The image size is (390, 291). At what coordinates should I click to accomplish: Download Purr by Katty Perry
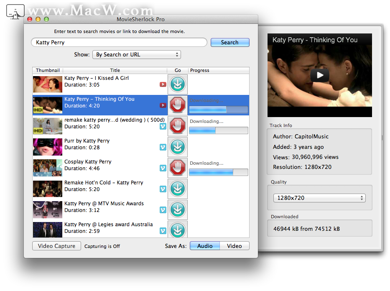click(x=178, y=147)
